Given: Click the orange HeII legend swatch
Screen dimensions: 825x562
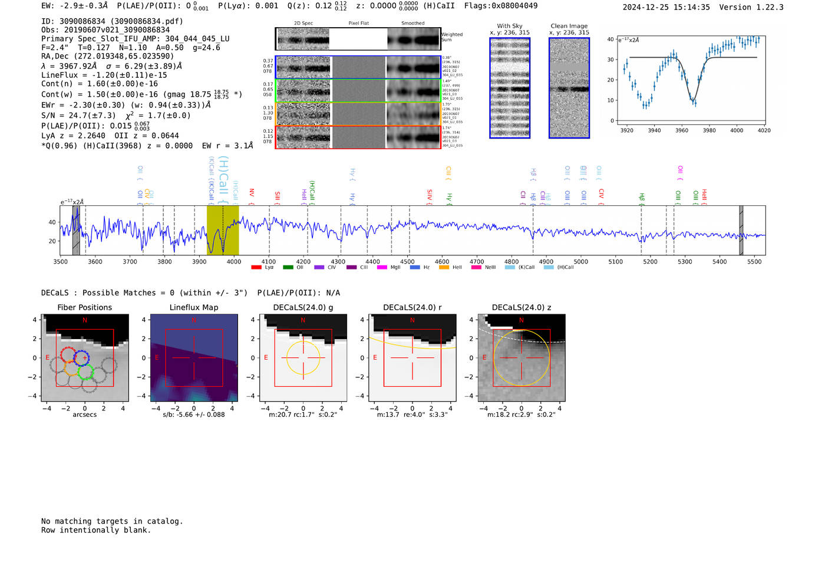Looking at the screenshot, I should tap(444, 267).
